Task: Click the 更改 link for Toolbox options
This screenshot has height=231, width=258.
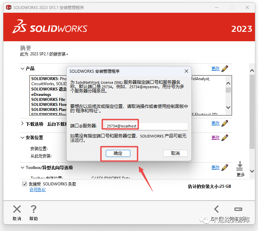Action: pos(215,167)
